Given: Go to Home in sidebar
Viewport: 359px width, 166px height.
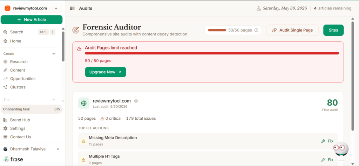Looking at the screenshot, I should (x=15, y=41).
